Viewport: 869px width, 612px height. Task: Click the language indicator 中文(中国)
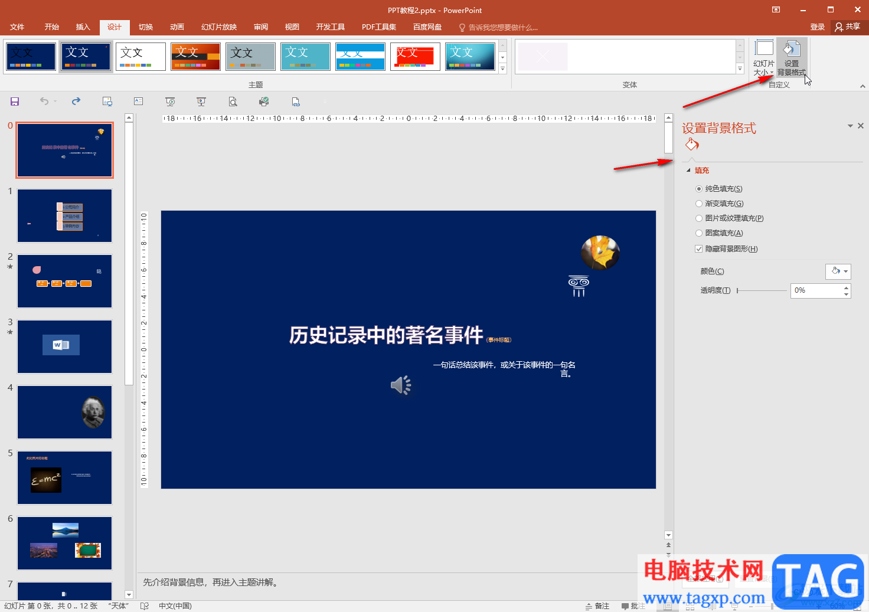(x=175, y=606)
